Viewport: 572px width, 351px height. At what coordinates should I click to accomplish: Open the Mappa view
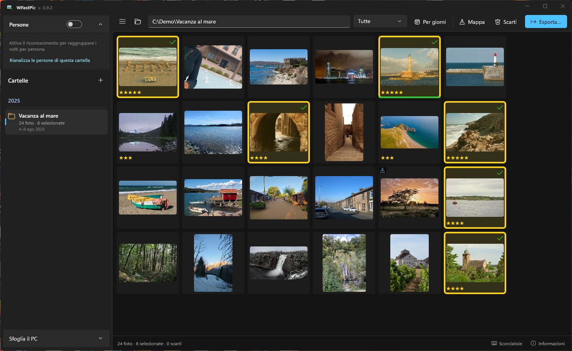click(472, 22)
